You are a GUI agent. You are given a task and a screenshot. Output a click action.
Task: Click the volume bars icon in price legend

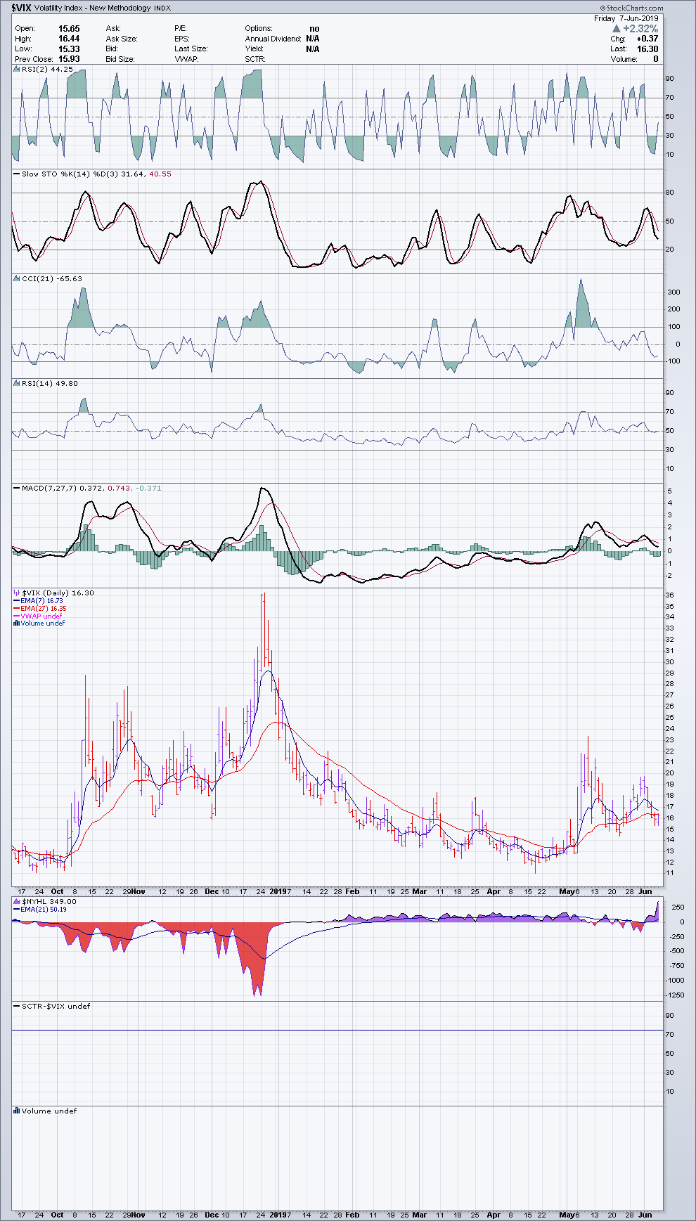16,624
